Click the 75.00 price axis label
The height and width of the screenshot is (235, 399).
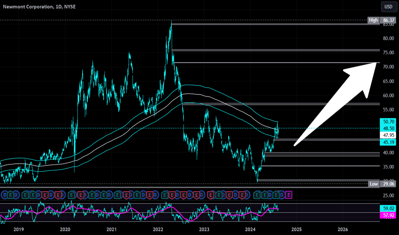tap(389, 53)
